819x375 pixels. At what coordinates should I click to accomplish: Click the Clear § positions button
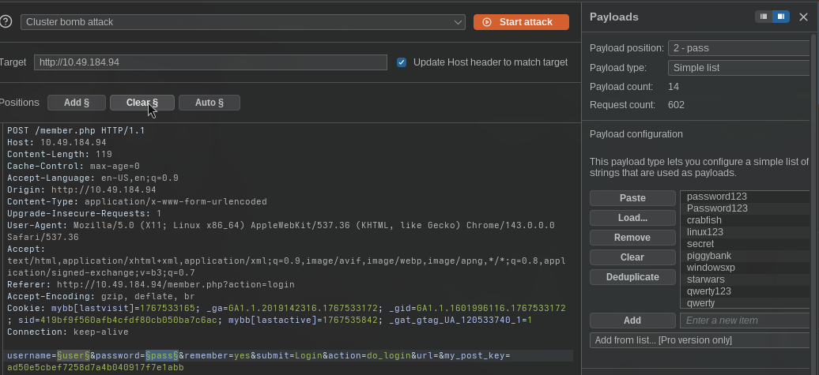point(142,103)
